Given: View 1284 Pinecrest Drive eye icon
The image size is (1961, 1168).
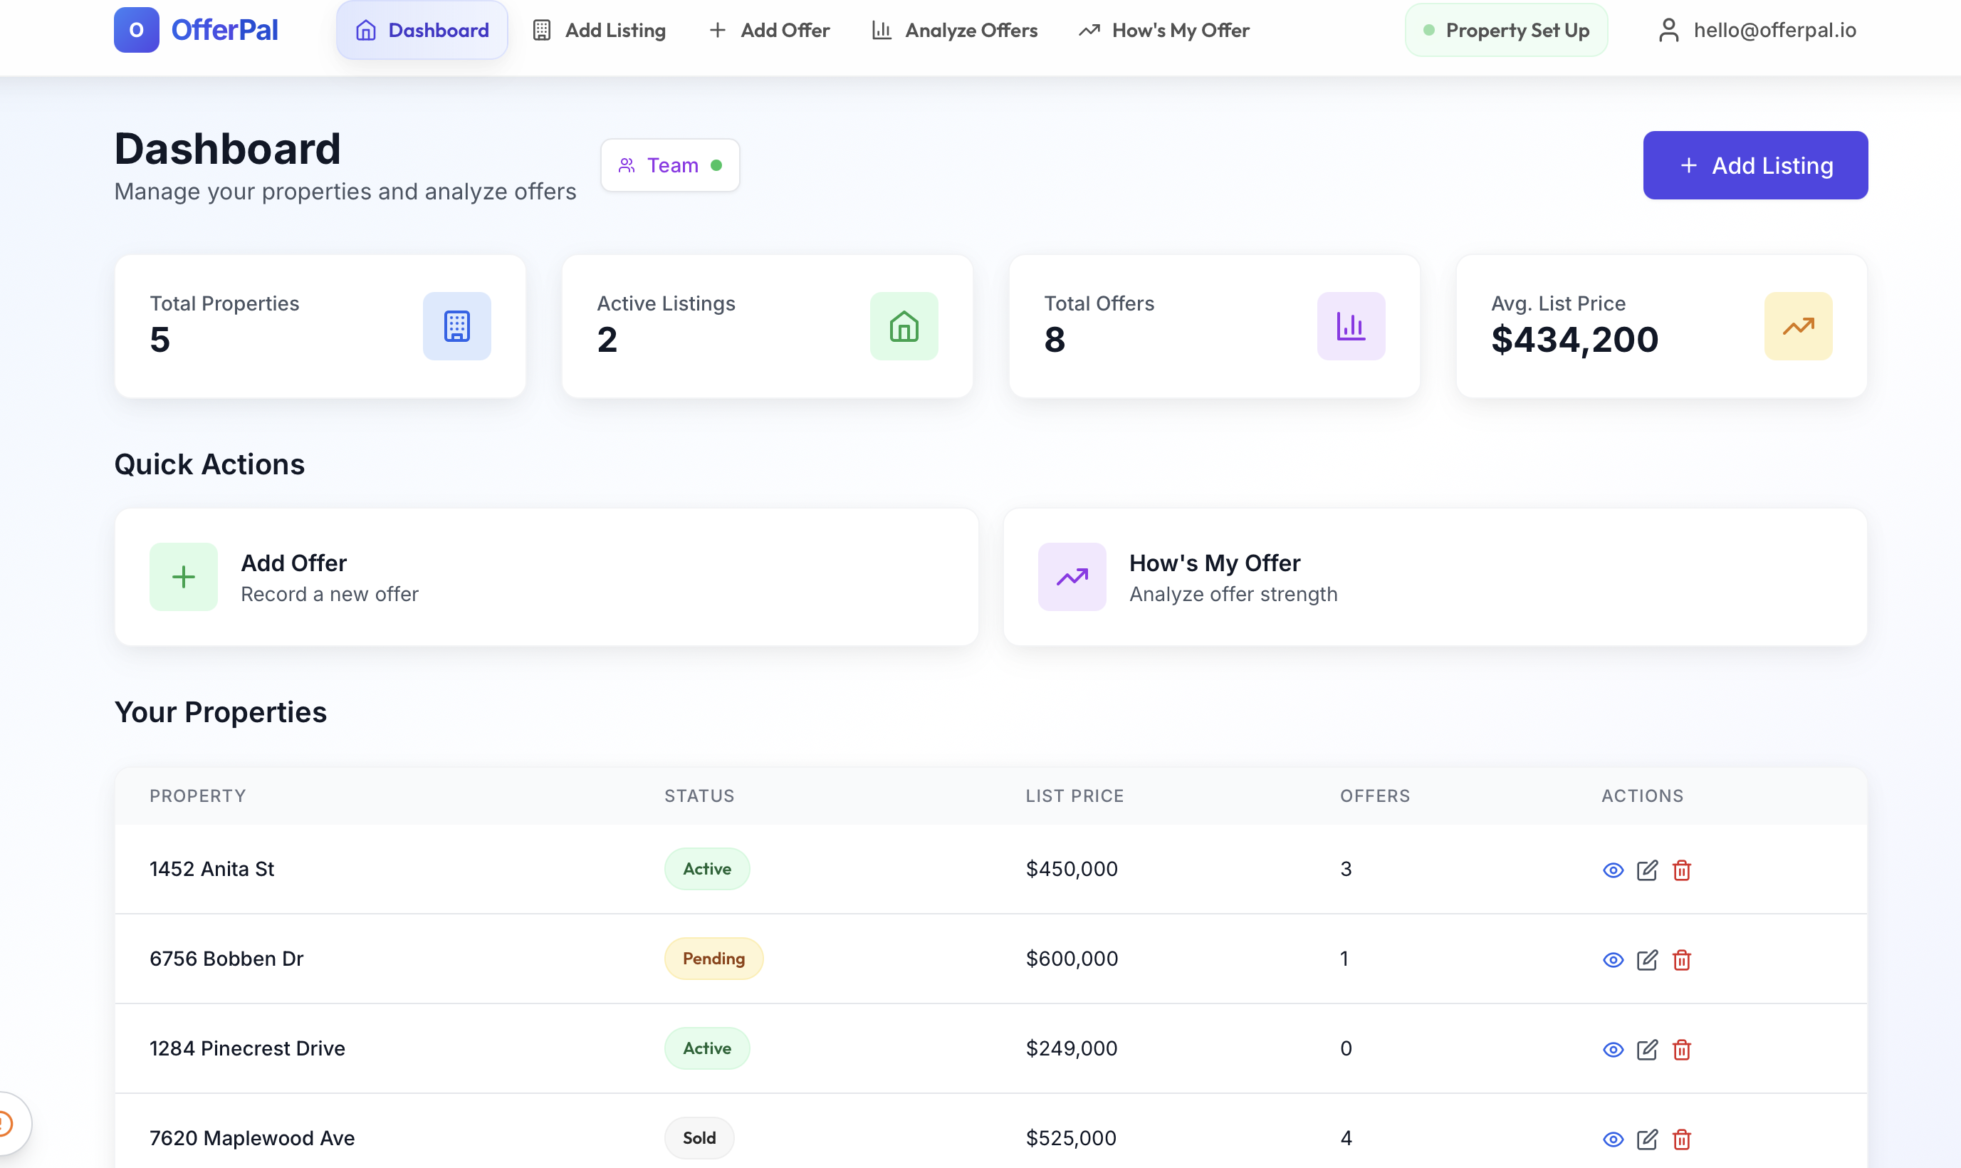Looking at the screenshot, I should [1614, 1049].
